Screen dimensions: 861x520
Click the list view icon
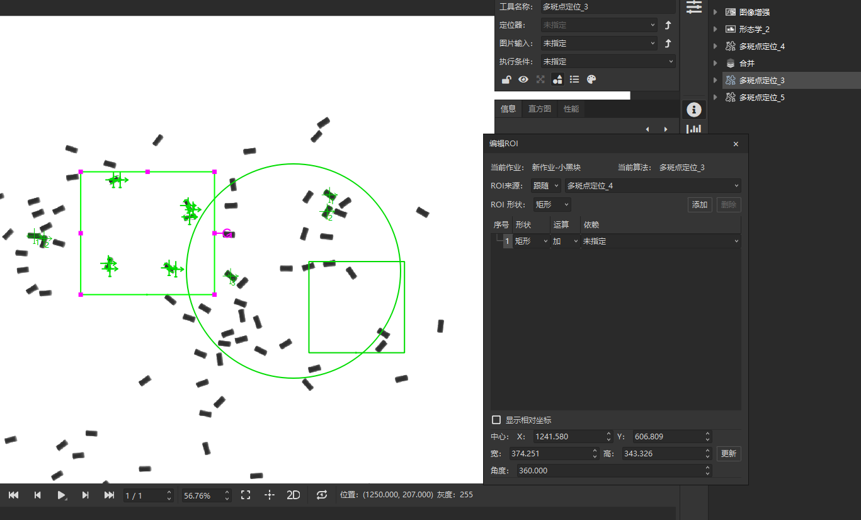pyautogui.click(x=574, y=79)
